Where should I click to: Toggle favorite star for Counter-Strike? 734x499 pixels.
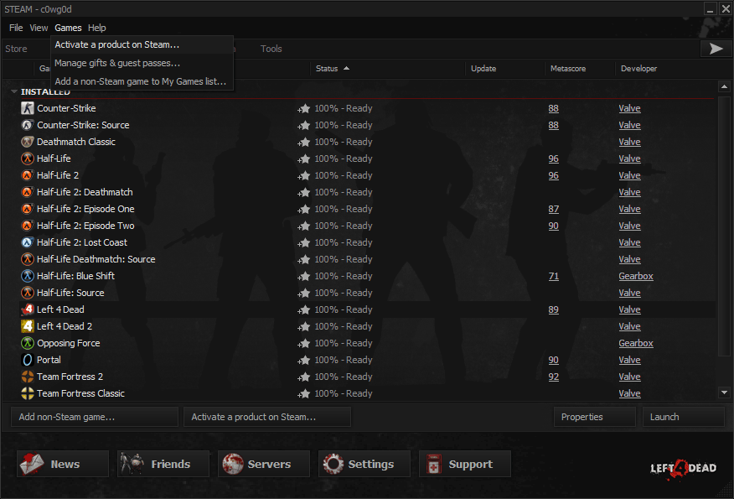point(304,109)
